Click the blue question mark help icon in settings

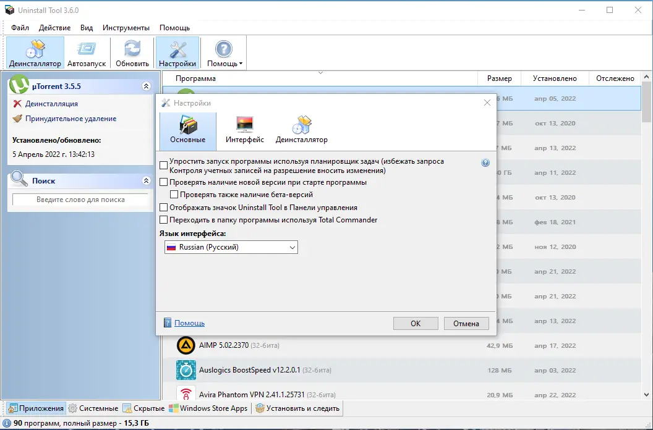tap(485, 162)
